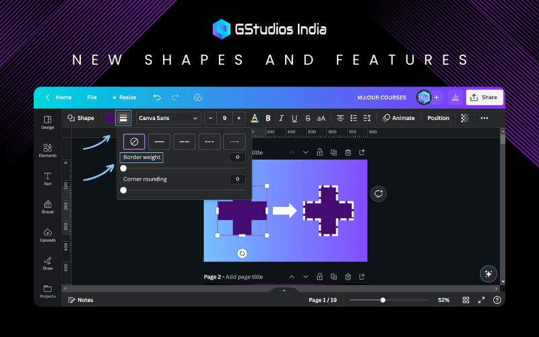Duplicate page 1
The image size is (539, 337).
pyautogui.click(x=334, y=152)
